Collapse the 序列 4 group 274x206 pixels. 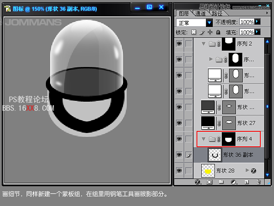point(203,139)
